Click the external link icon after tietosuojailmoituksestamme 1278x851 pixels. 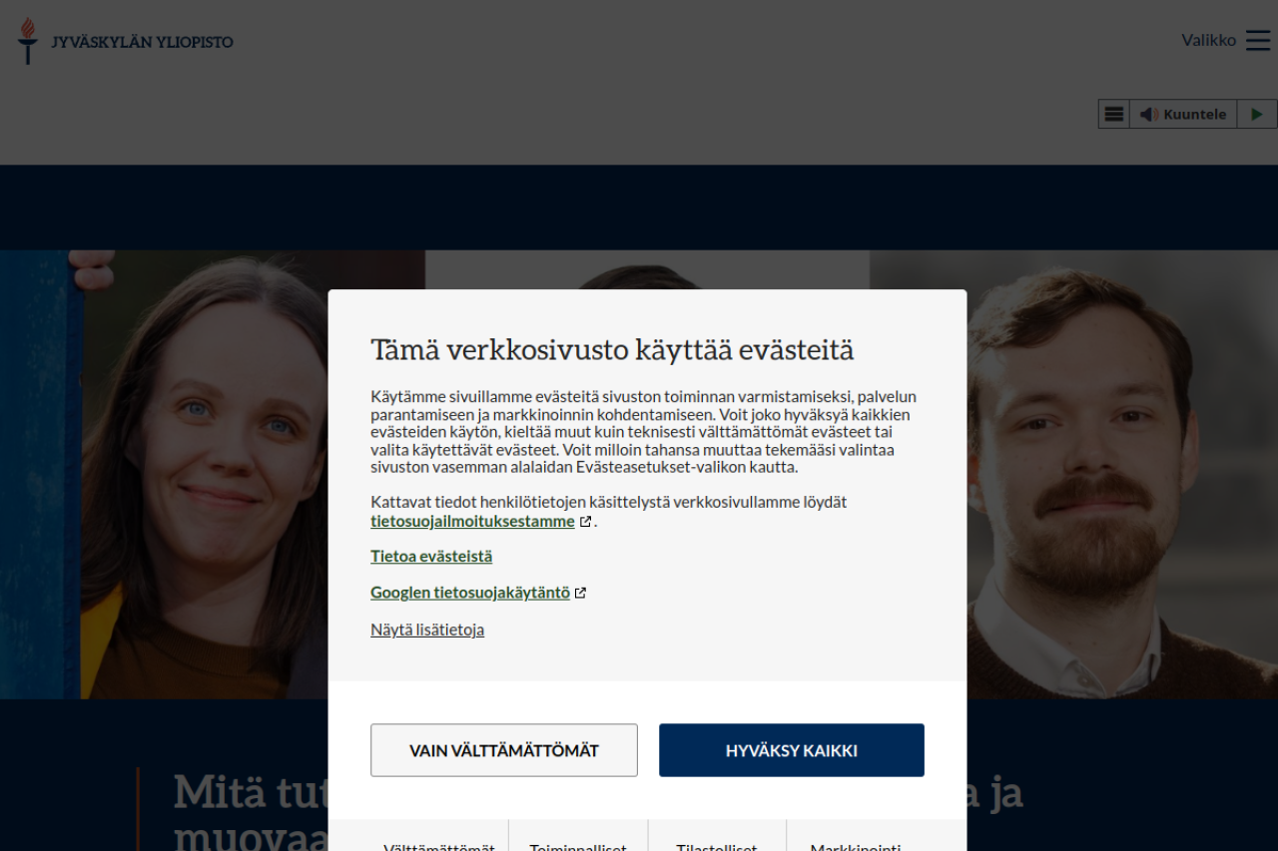(586, 522)
